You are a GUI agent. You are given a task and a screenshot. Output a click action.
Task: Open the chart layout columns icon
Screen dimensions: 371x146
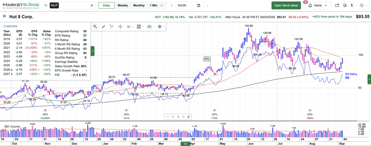click(140, 26)
